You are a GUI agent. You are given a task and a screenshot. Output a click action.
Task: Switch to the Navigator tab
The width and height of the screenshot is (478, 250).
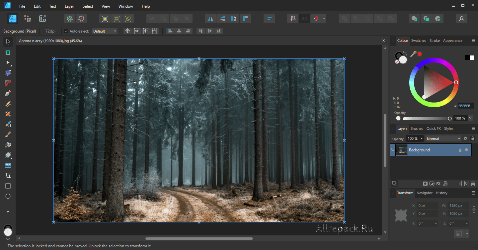pos(425,193)
